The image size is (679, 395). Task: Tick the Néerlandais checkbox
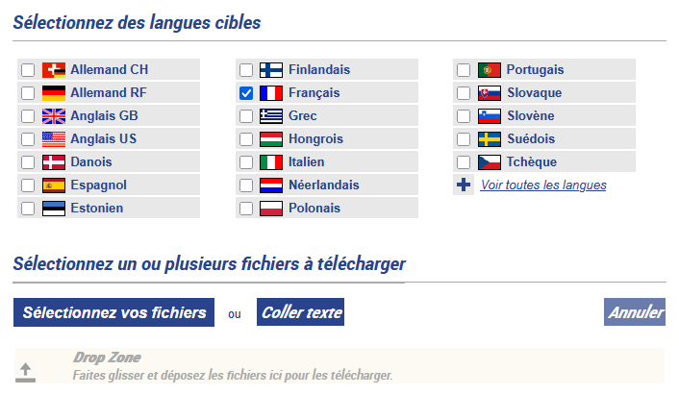[x=246, y=185]
